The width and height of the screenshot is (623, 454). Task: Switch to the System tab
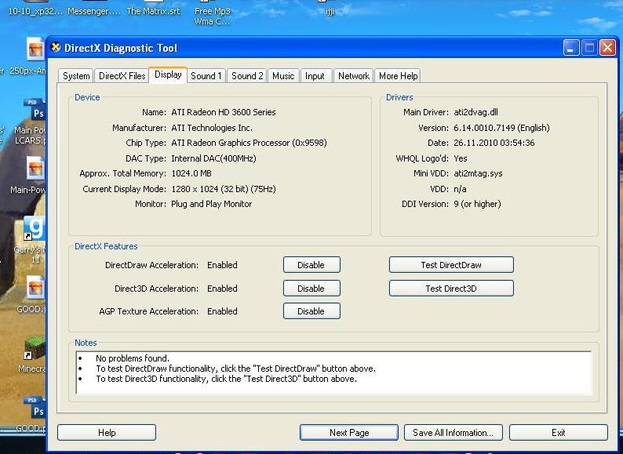76,76
